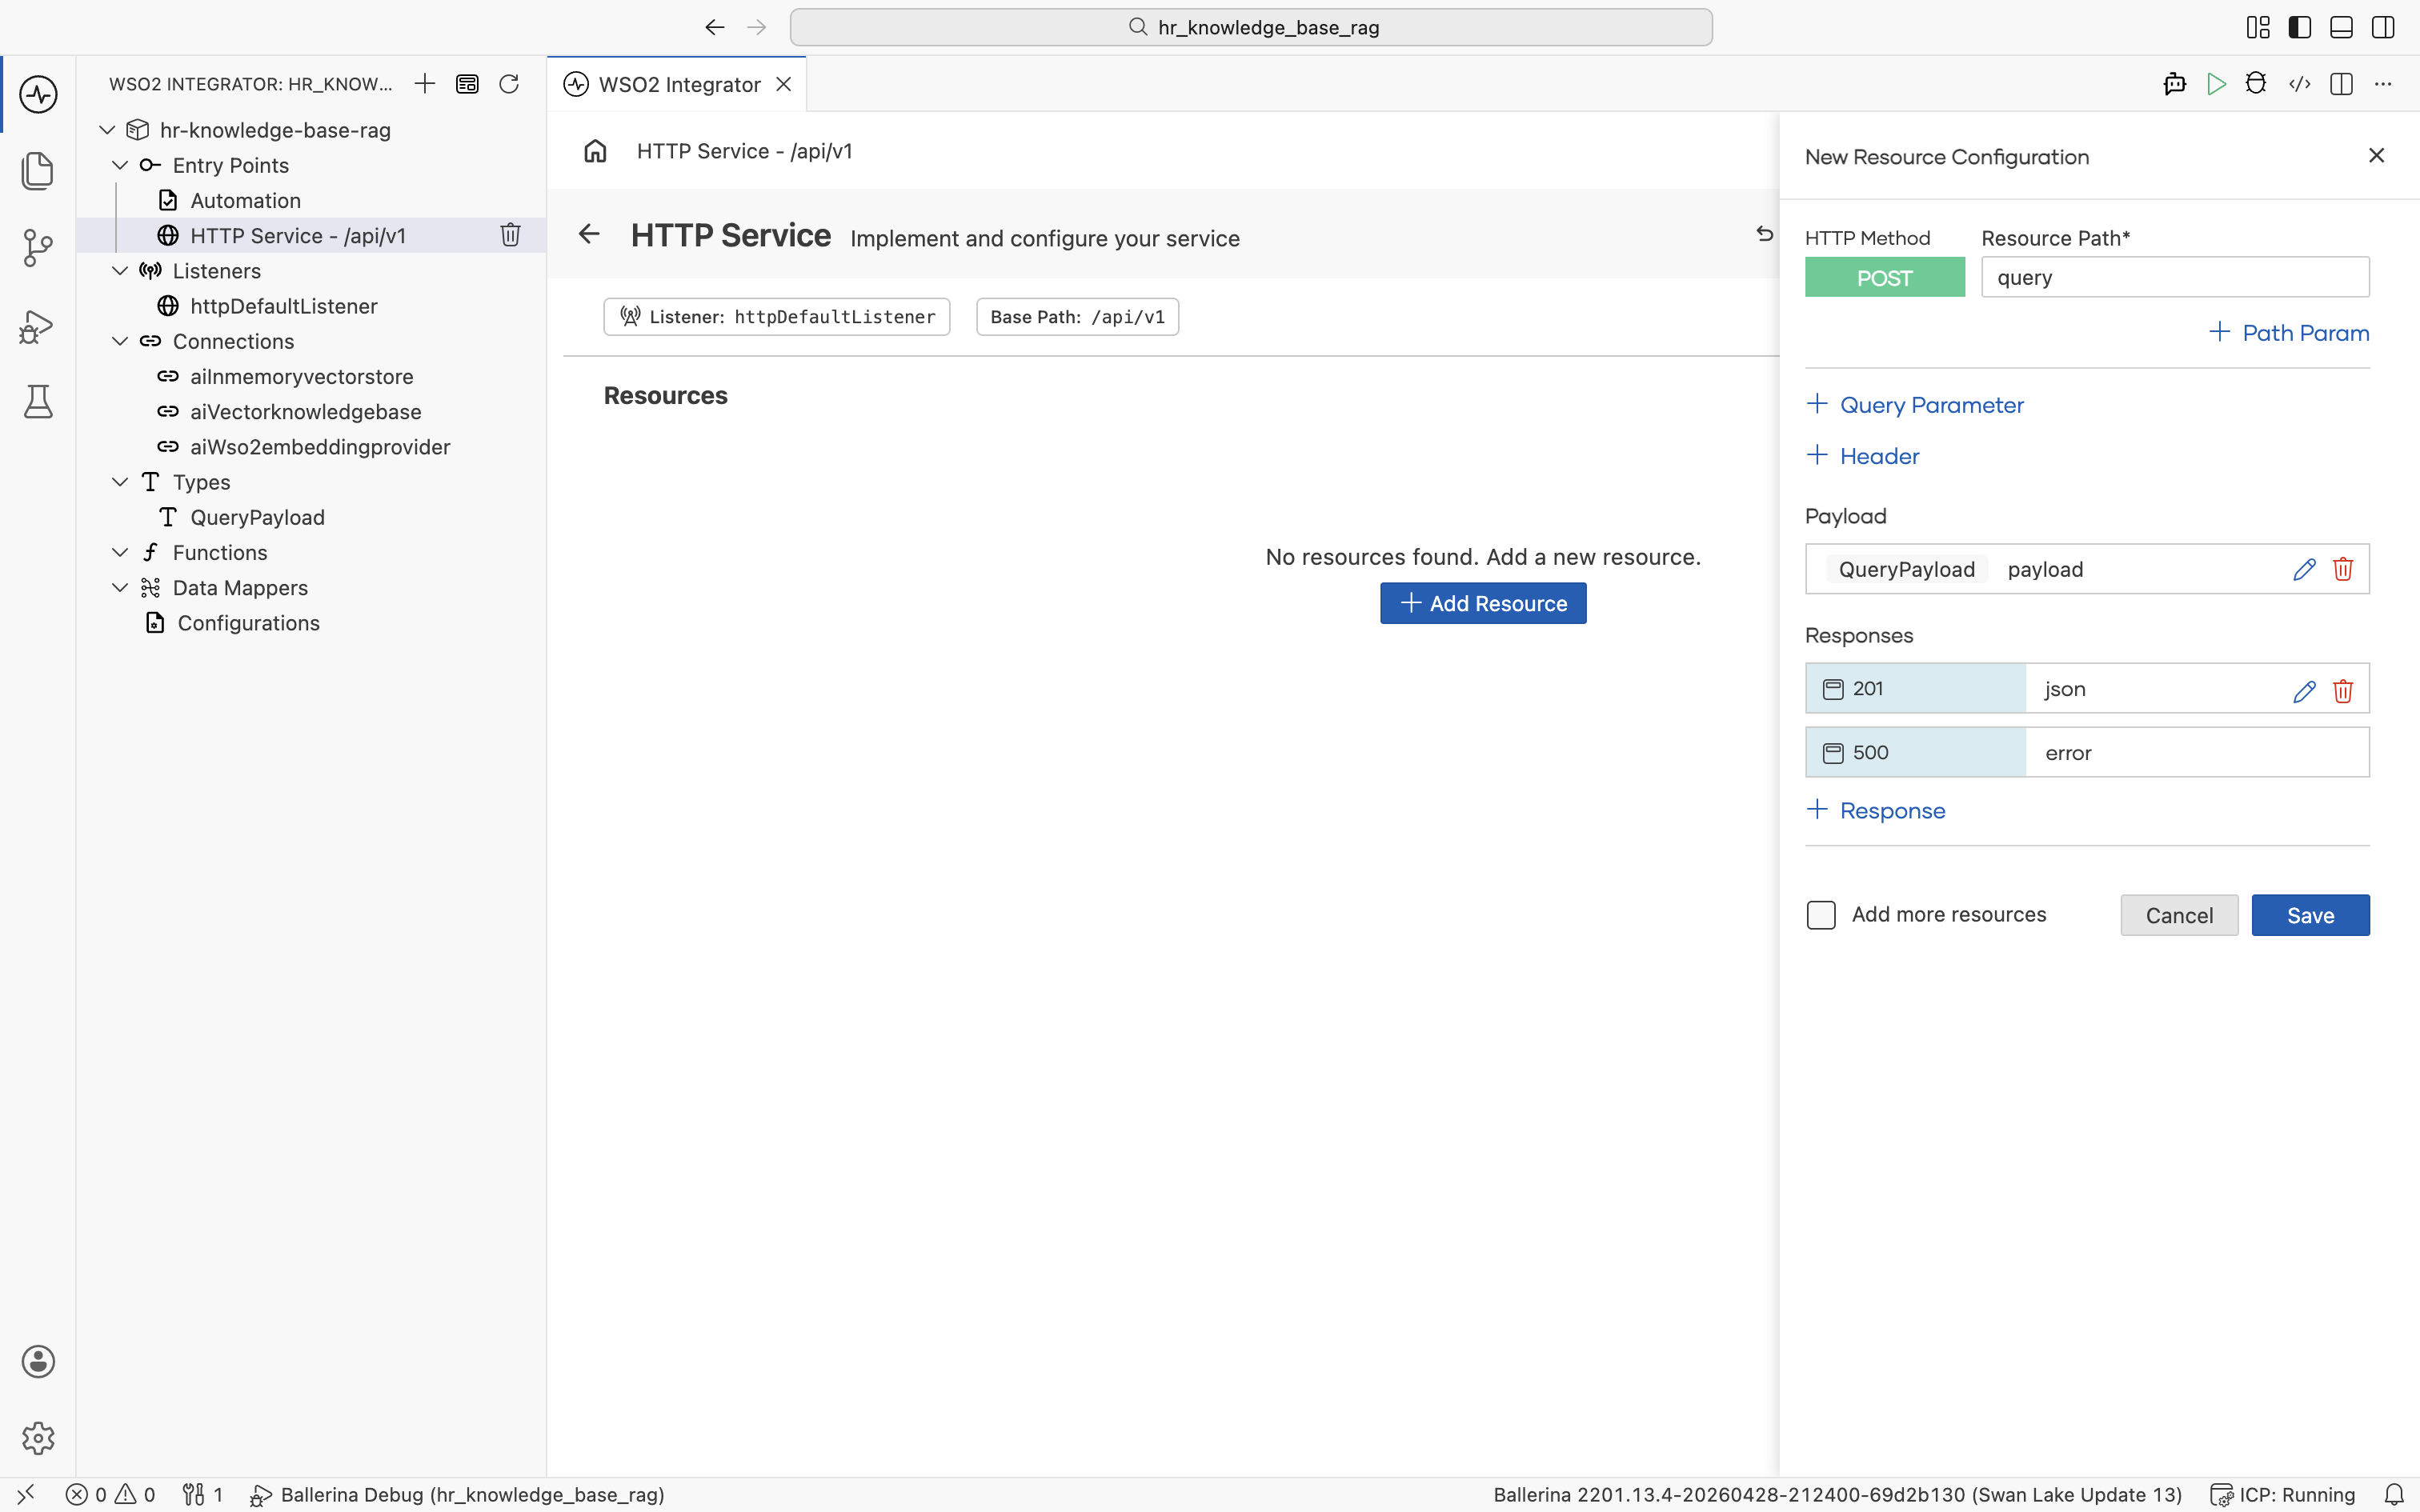The image size is (2420, 1512).
Task: Open the Accounts icon
Action: [38, 1361]
